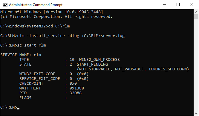Click the "sc start rlm" command text
199x116 pixels.
pos(31,45)
